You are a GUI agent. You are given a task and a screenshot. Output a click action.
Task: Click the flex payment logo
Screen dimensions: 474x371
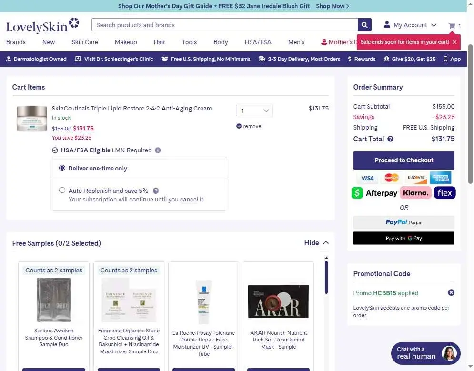(444, 193)
